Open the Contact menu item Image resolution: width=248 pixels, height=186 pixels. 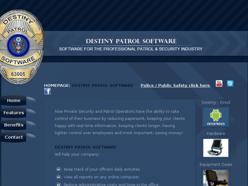(14, 137)
